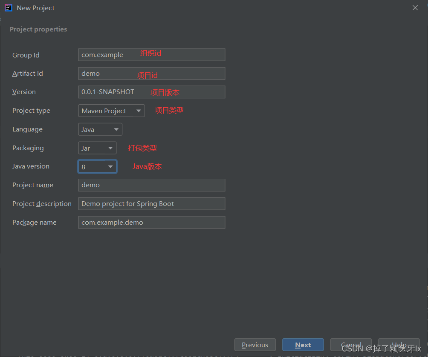Click the Cancel button
This screenshot has width=428, height=357.
(x=351, y=345)
